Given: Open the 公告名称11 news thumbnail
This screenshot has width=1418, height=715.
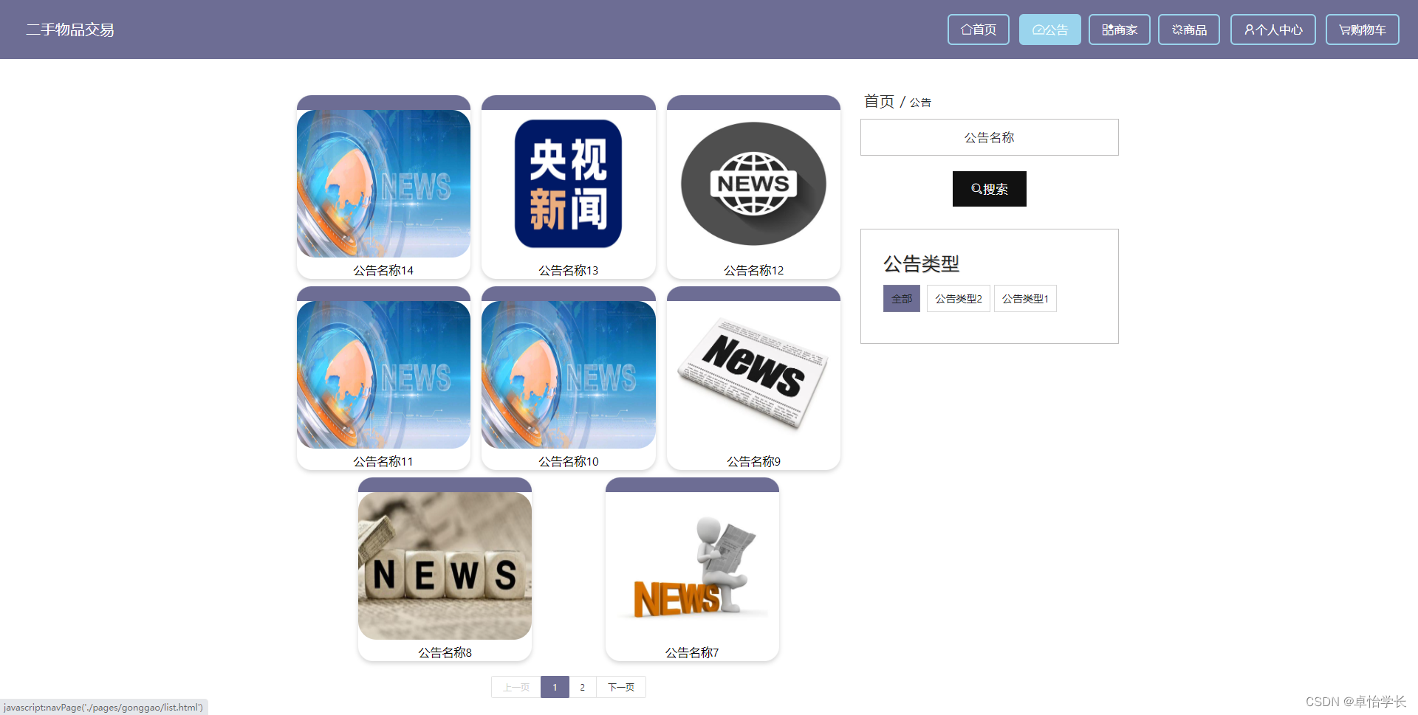Looking at the screenshot, I should (x=383, y=375).
